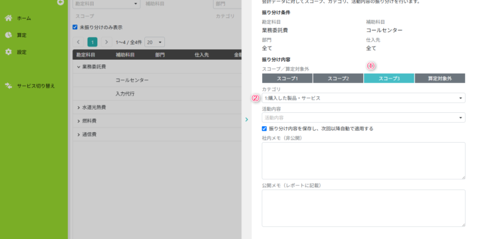Open the 勘定科目 filter dropdown
Image resolution: width=479 pixels, height=239 pixels.
point(106,4)
